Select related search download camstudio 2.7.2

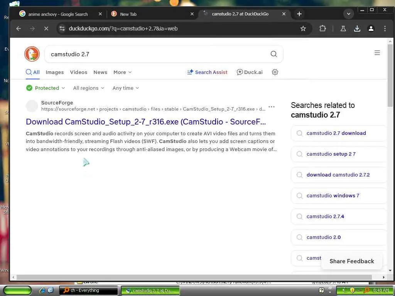click(338, 175)
